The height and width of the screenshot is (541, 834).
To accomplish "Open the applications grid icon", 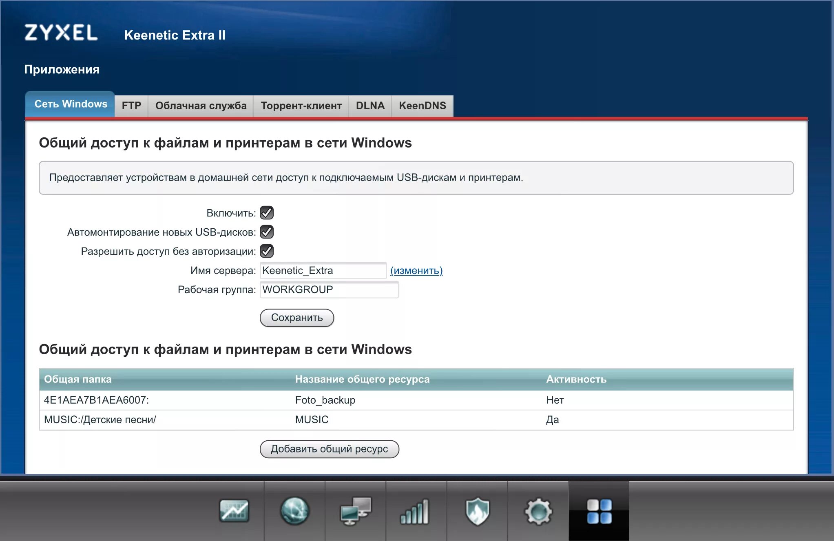I will (x=599, y=511).
